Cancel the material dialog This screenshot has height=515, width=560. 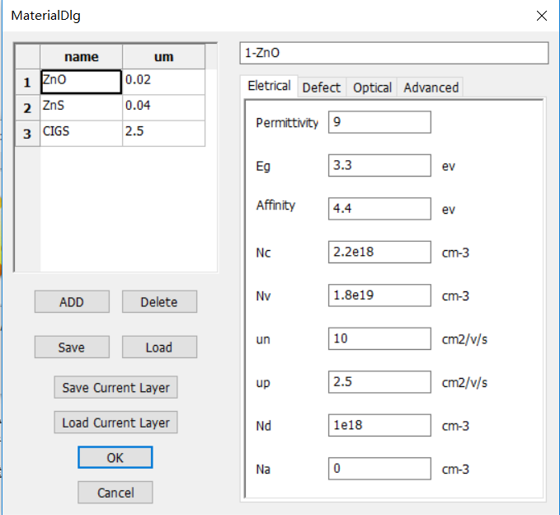pyautogui.click(x=115, y=493)
